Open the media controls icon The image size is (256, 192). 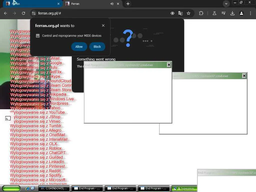pyautogui.click(x=223, y=13)
